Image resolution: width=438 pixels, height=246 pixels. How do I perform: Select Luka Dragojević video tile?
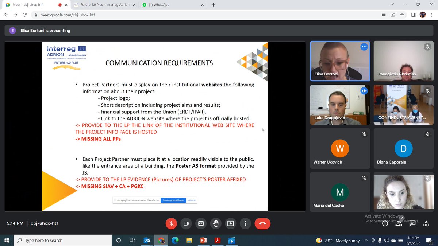tap(339, 104)
